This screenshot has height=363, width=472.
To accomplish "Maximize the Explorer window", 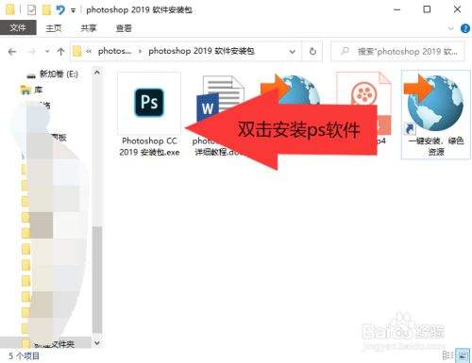I will point(427,10).
